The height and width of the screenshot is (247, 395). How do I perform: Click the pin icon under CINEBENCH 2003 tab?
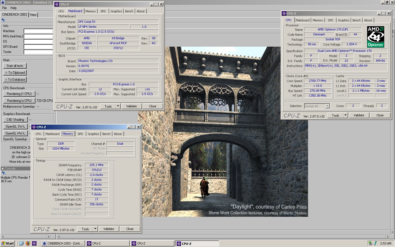(3, 20)
